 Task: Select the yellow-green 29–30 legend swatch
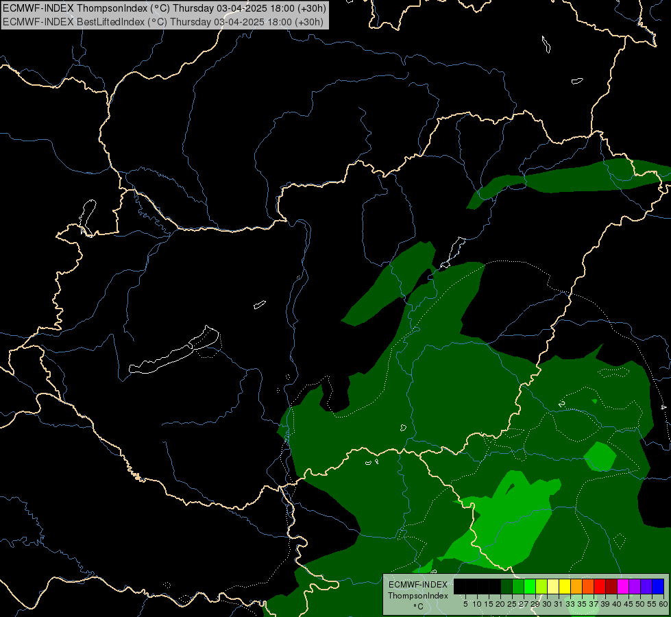[x=541, y=586]
